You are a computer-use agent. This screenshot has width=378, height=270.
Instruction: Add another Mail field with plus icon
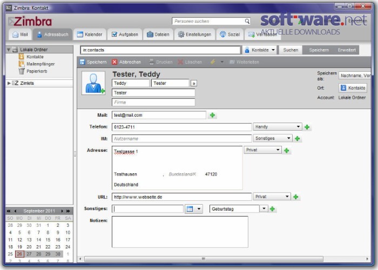click(x=212, y=115)
